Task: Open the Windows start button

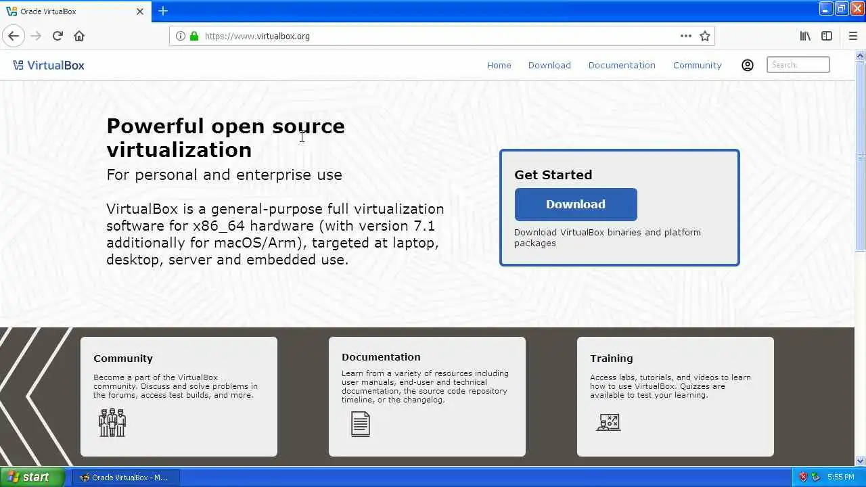Action: click(x=32, y=477)
